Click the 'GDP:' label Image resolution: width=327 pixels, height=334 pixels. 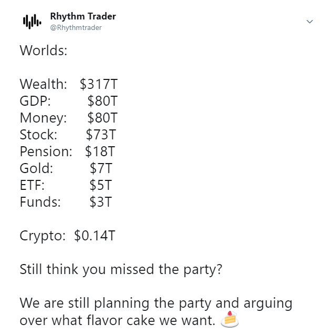(x=35, y=101)
